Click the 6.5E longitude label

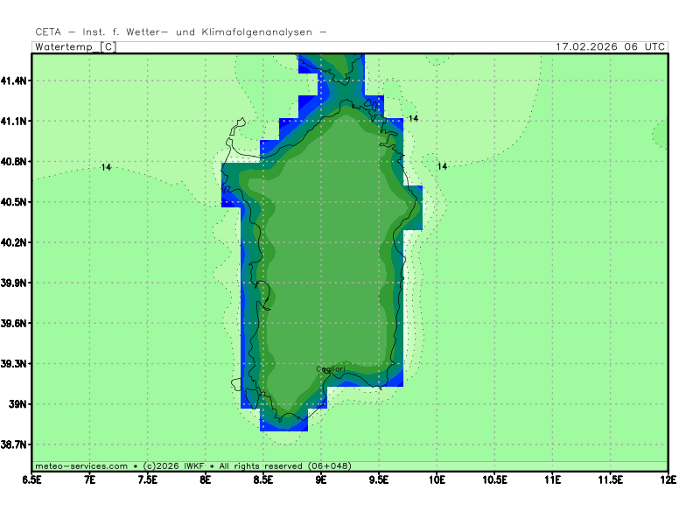[32, 479]
